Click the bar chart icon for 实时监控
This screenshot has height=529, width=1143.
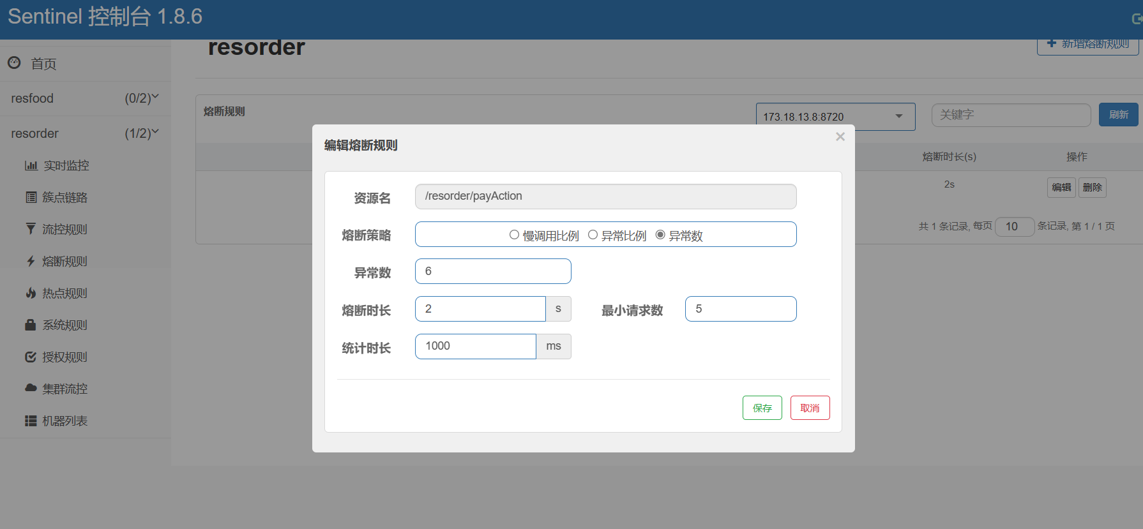coord(31,166)
